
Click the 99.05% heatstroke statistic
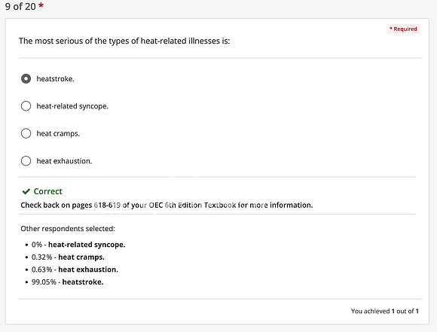(68, 282)
